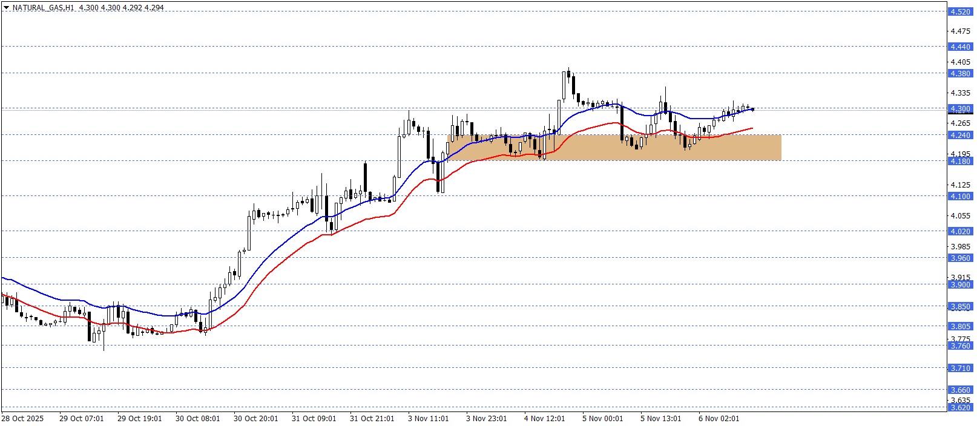
Task: Select the 30 Oct 20:01 time label
Action: (255, 419)
